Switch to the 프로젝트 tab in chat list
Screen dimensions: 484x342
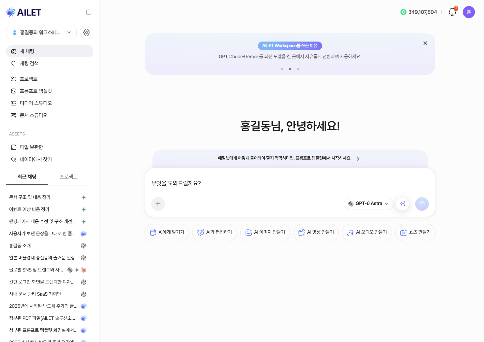click(69, 177)
